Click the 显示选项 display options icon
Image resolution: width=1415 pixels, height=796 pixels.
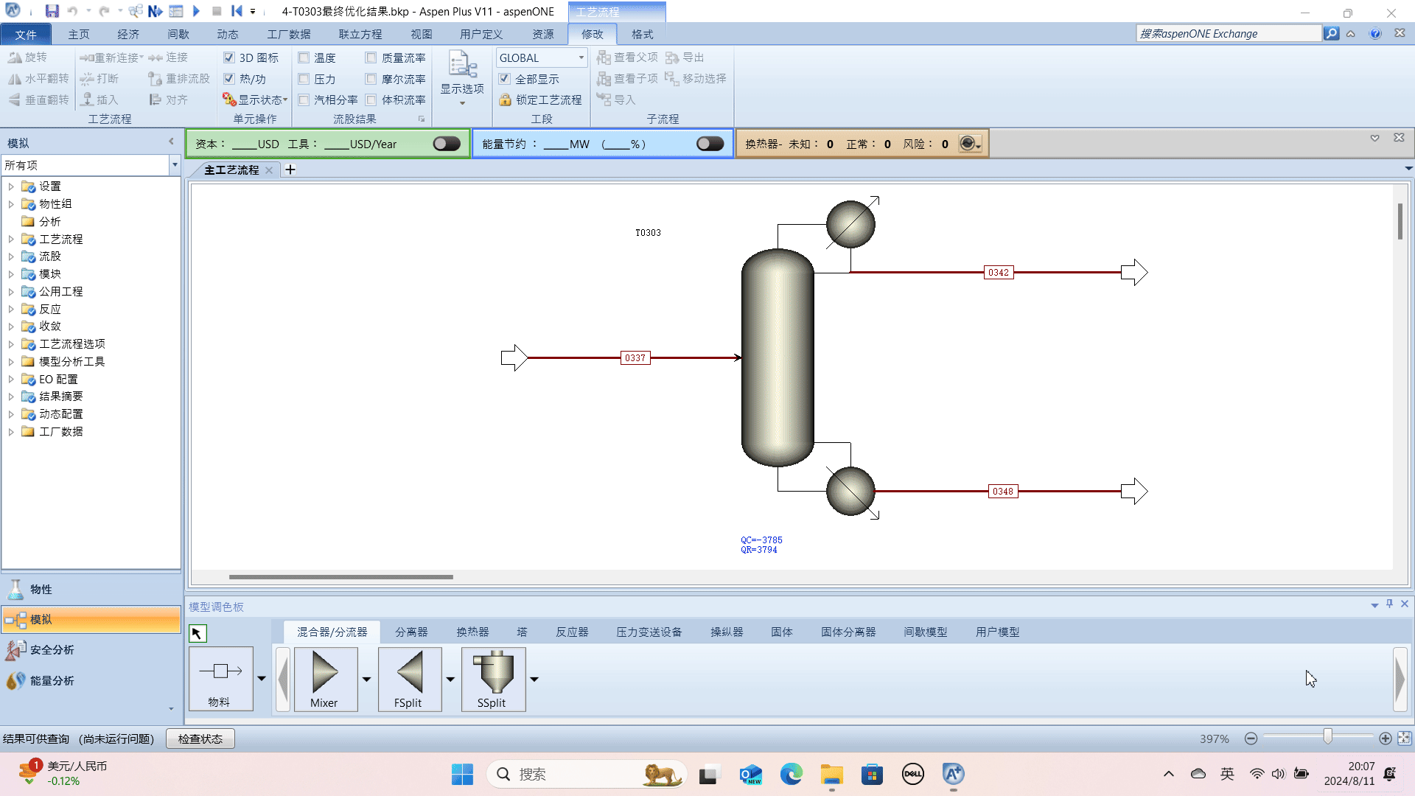pos(462,66)
